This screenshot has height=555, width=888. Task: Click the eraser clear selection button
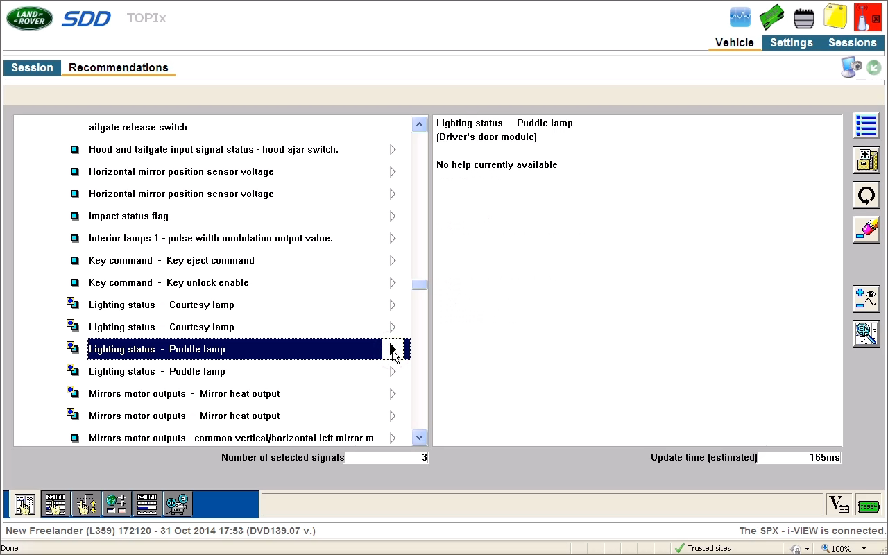(x=866, y=230)
